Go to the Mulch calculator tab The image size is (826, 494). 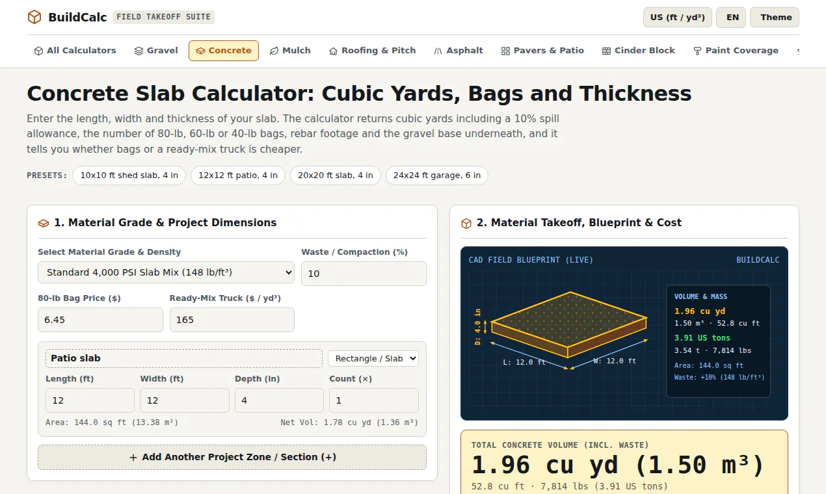(x=290, y=51)
